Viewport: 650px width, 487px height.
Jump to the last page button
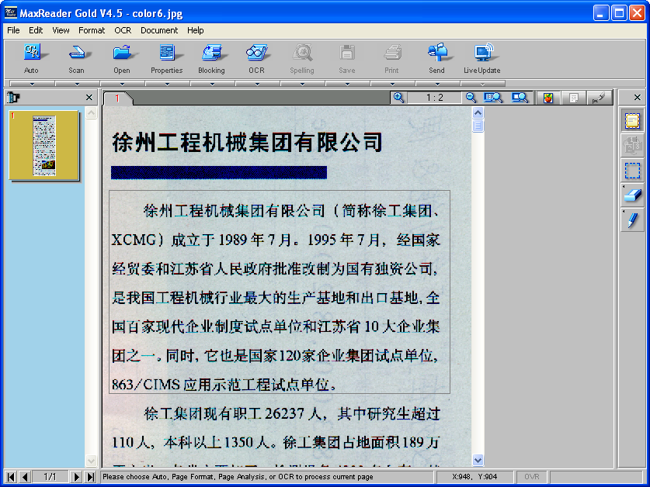[x=90, y=477]
